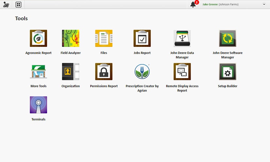
Task: Open John Deere Software Manager icon
Action: tap(228, 38)
